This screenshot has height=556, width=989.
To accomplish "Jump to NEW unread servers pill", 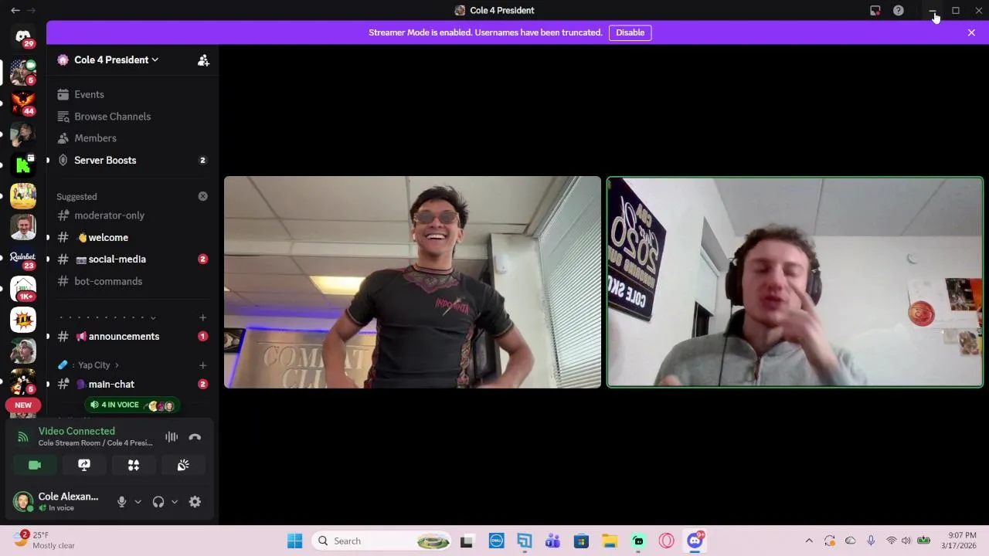I will 23,405.
